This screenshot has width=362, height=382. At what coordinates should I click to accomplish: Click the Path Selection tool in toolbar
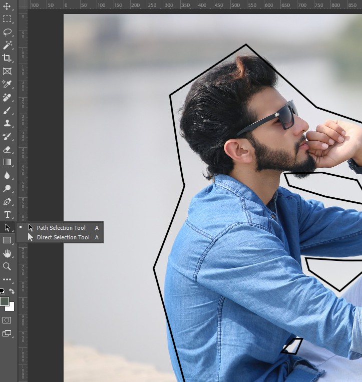click(7, 227)
